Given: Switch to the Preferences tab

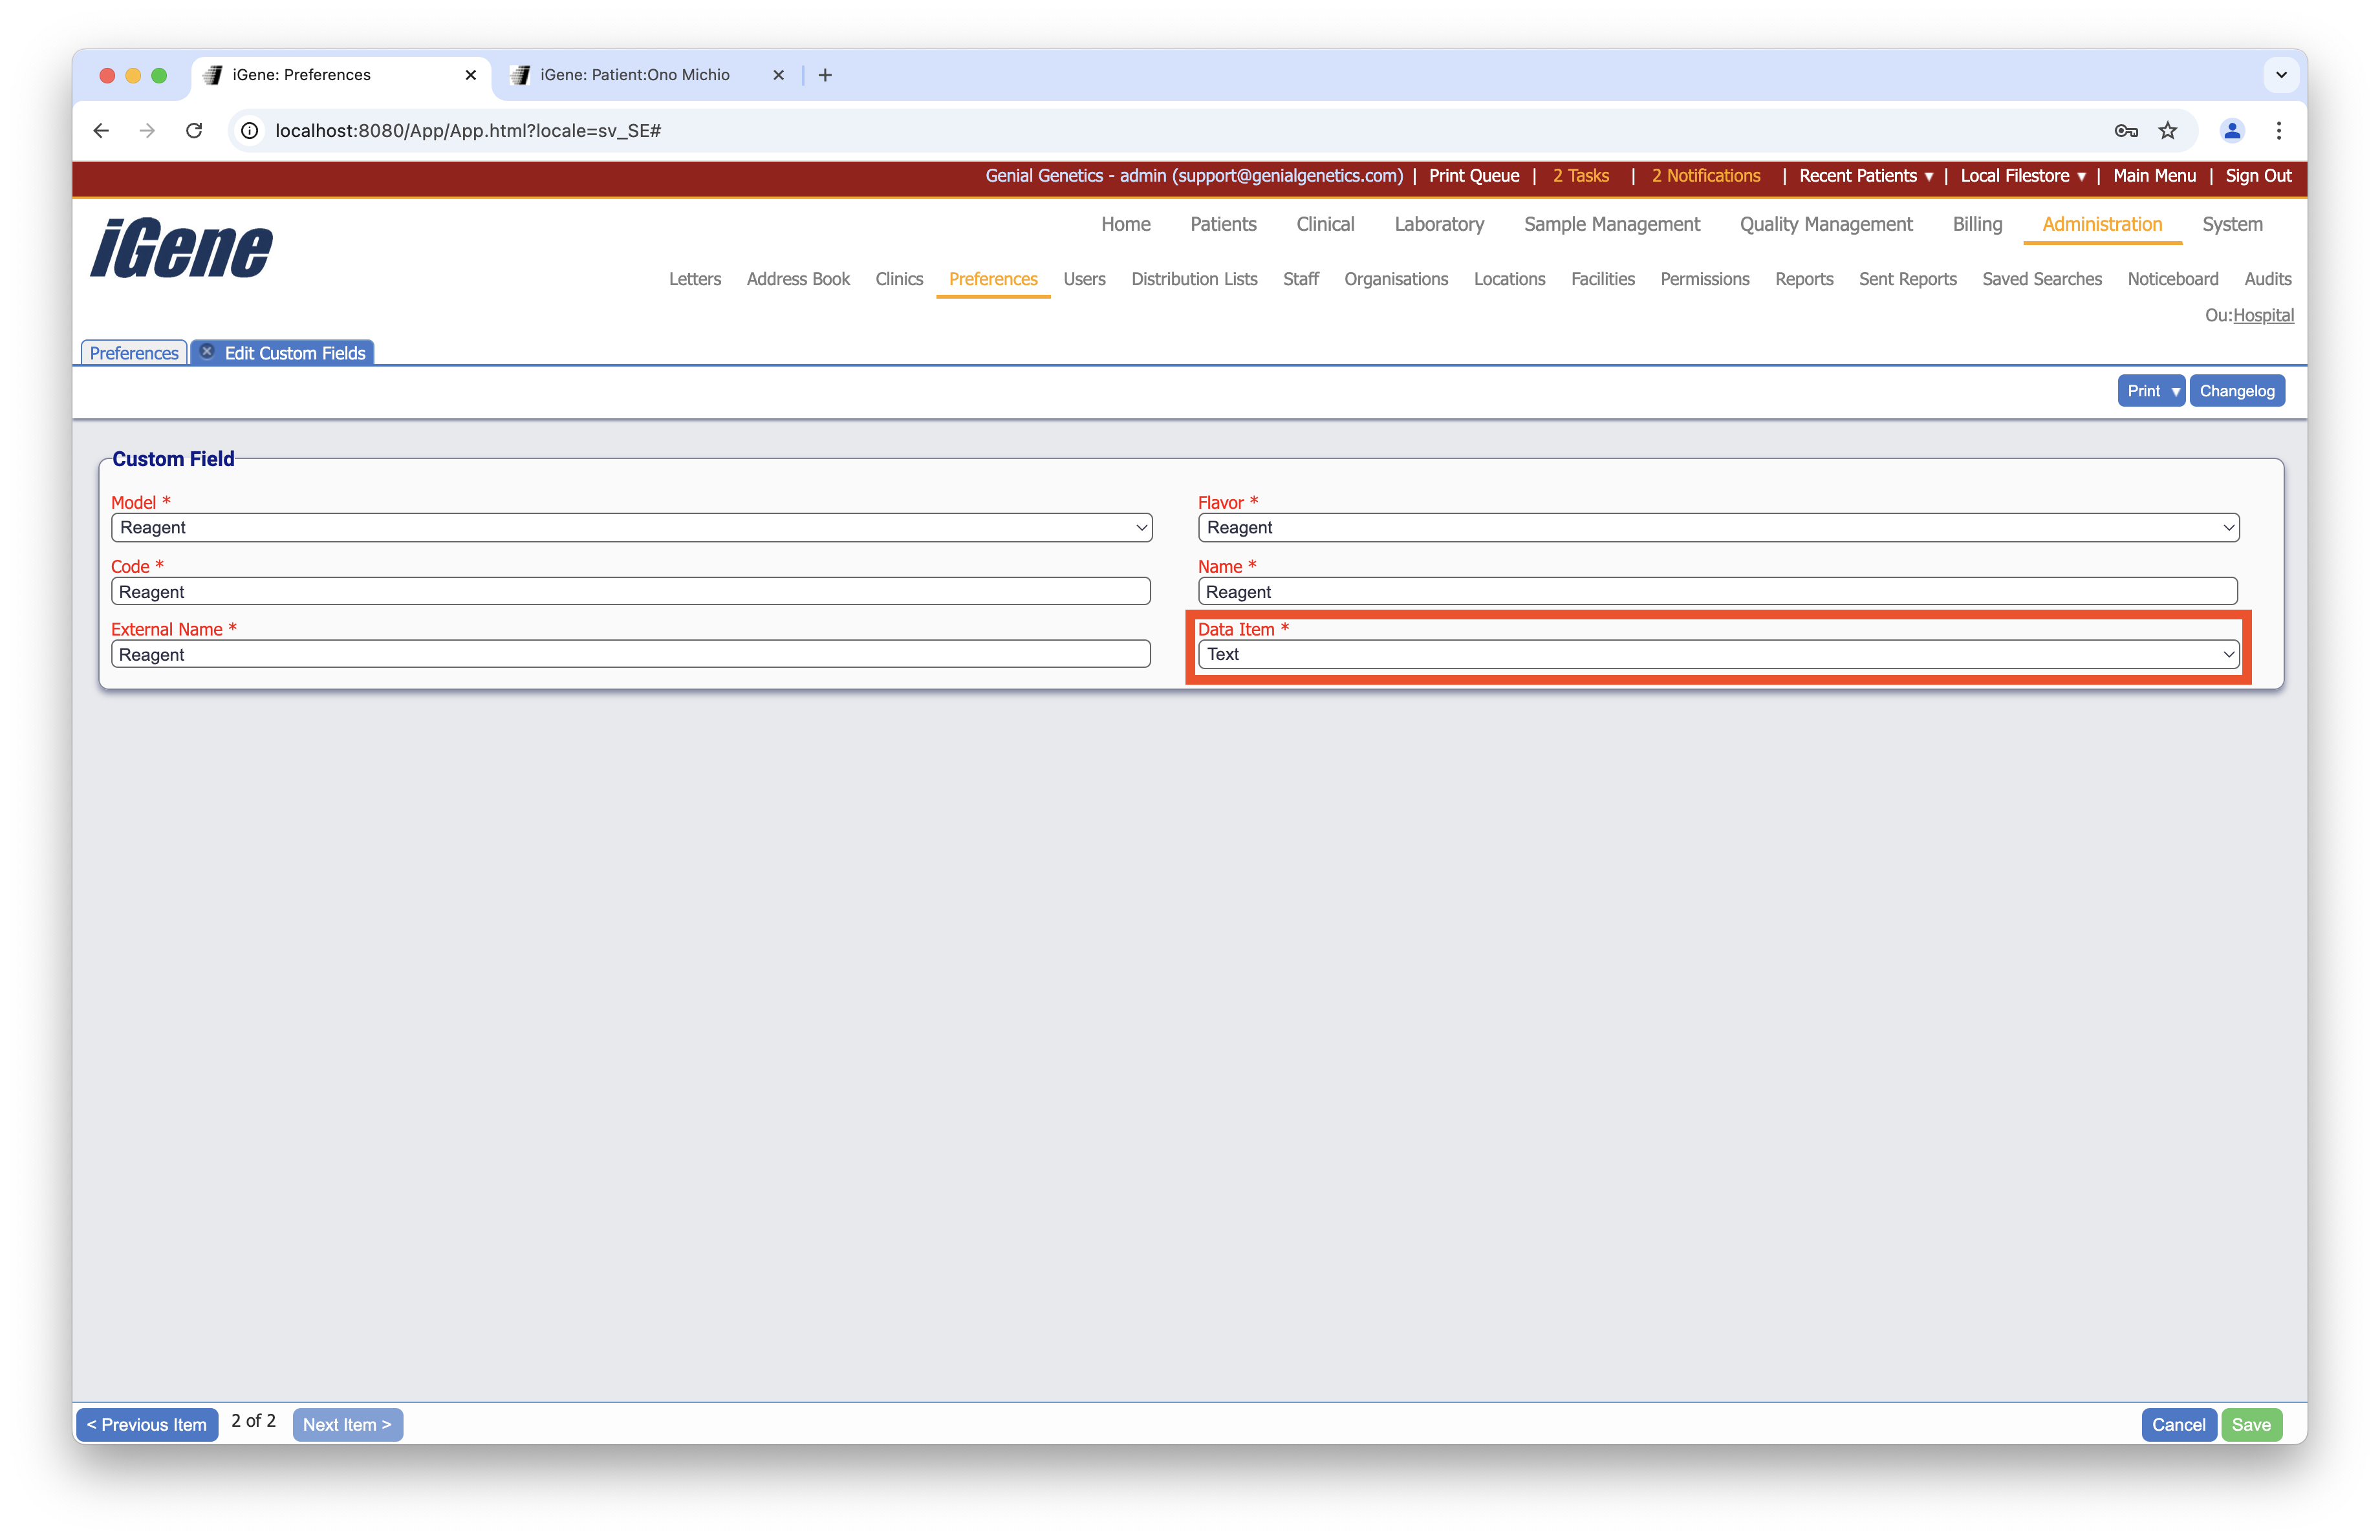Looking at the screenshot, I should pos(133,352).
